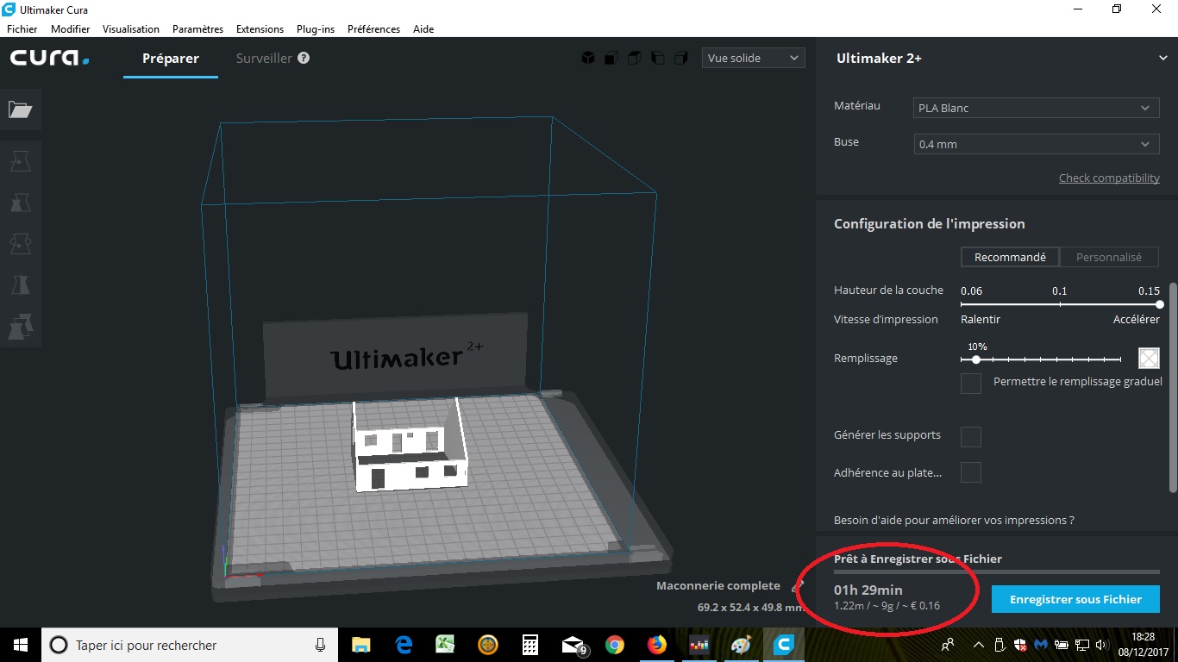Launch Google Chrome from the taskbar

[614, 645]
